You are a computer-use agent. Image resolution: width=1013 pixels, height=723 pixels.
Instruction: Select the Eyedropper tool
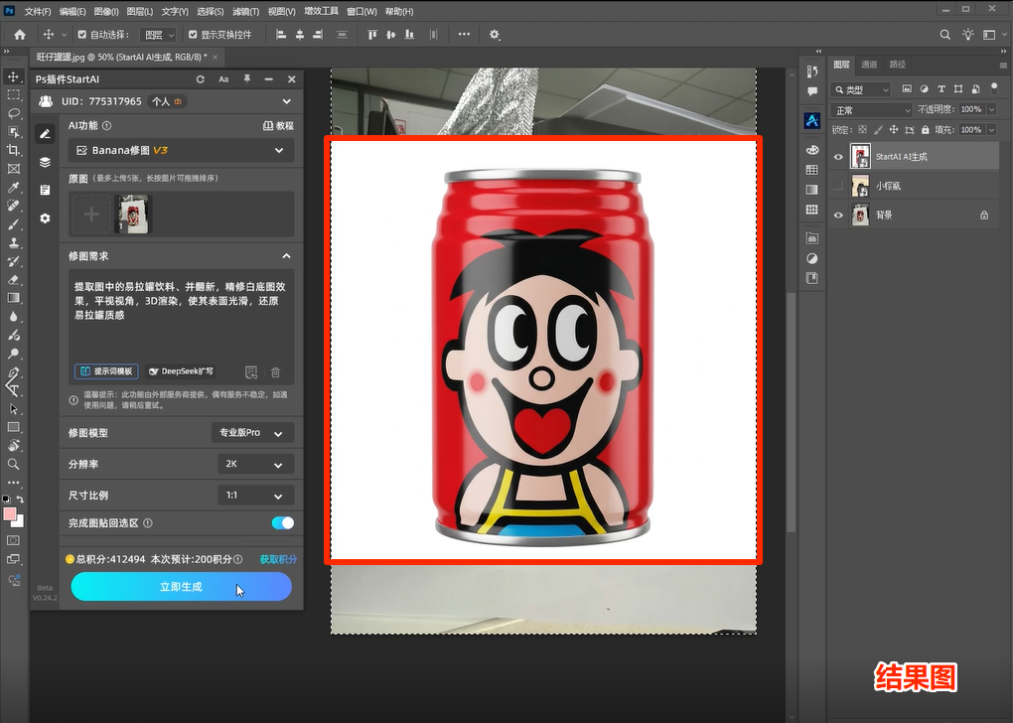[13, 188]
